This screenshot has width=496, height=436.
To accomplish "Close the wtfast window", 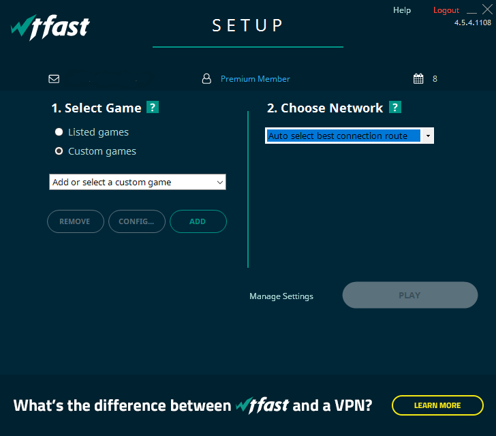I will 487,10.
